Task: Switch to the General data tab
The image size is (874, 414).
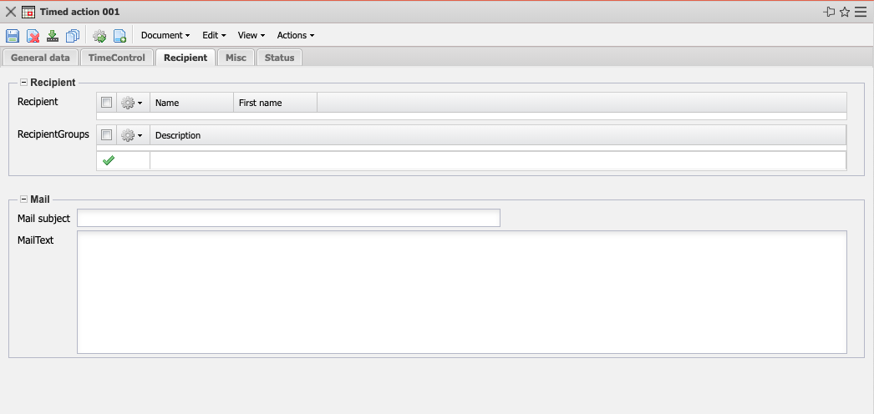Action: click(x=40, y=58)
